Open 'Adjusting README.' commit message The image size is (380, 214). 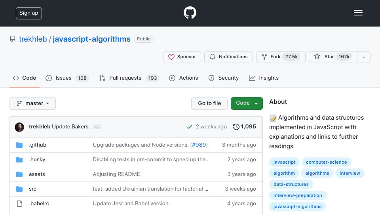click(x=117, y=174)
